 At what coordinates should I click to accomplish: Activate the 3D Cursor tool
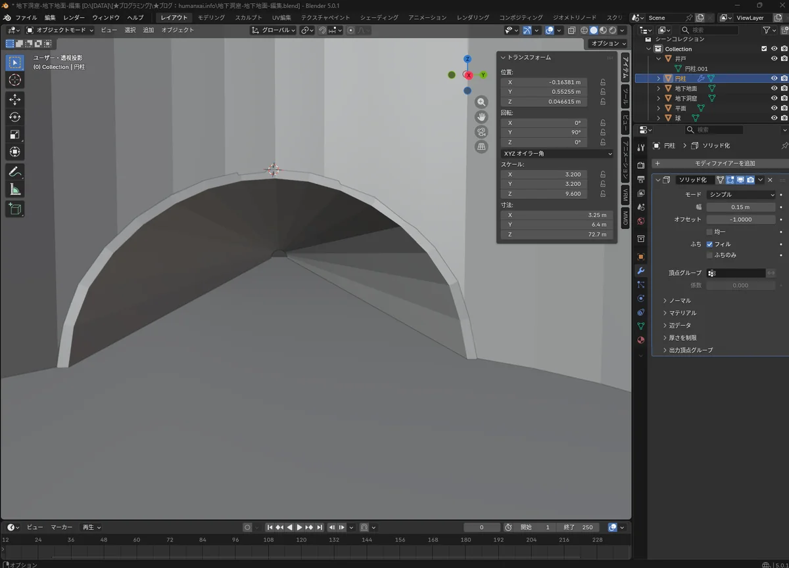tap(15, 80)
